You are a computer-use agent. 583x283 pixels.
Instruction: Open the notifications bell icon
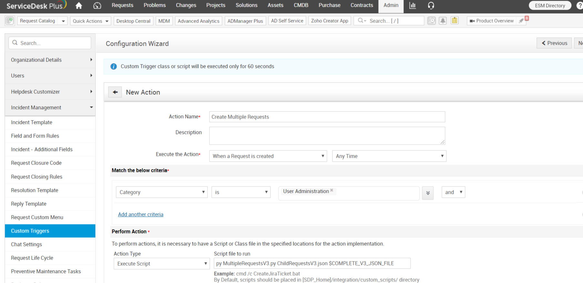[x=443, y=21]
